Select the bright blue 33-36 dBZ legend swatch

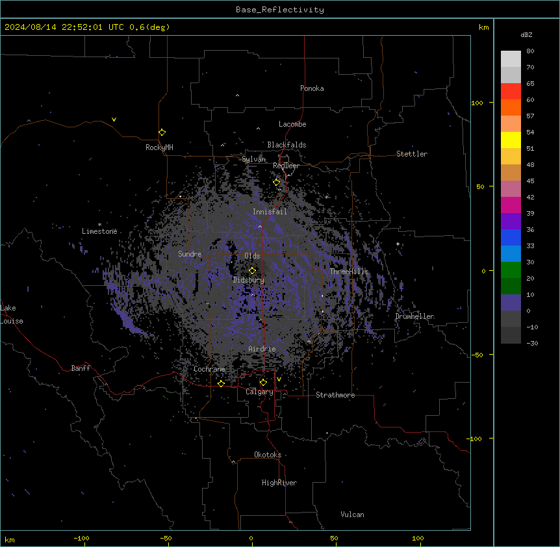click(x=511, y=237)
